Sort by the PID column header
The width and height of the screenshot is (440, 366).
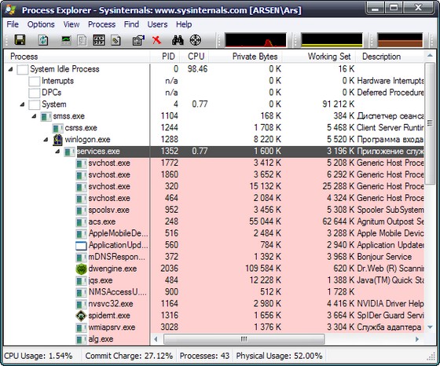[x=165, y=57]
